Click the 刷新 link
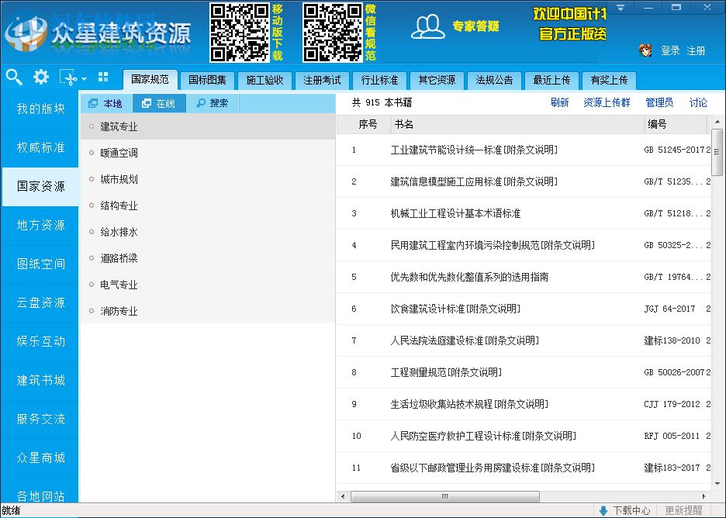 point(560,102)
